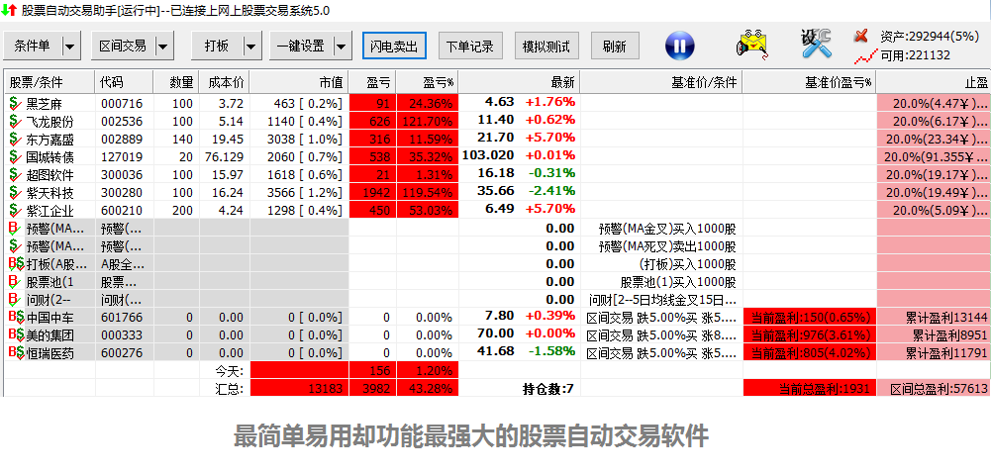The height and width of the screenshot is (475, 991).
Task: Click the sell icon beside 紫天科技
Action: (x=15, y=192)
